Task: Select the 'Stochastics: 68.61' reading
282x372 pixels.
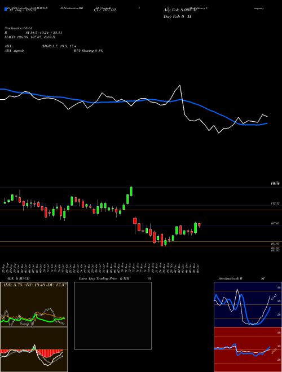Action: 19,28
